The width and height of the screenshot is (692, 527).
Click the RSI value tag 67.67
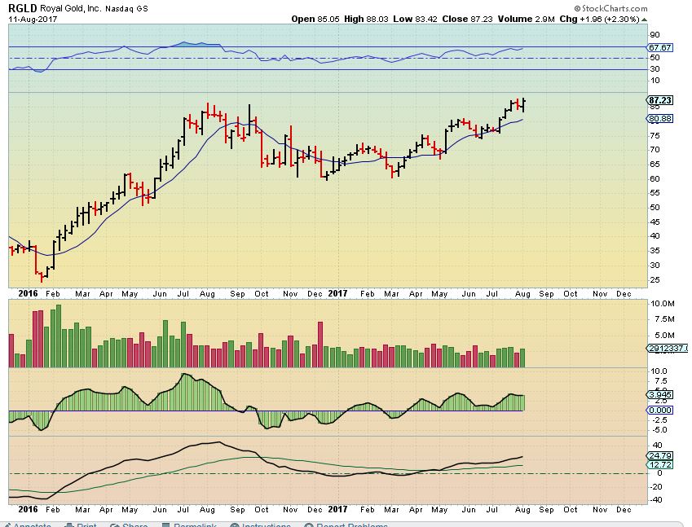click(660, 47)
